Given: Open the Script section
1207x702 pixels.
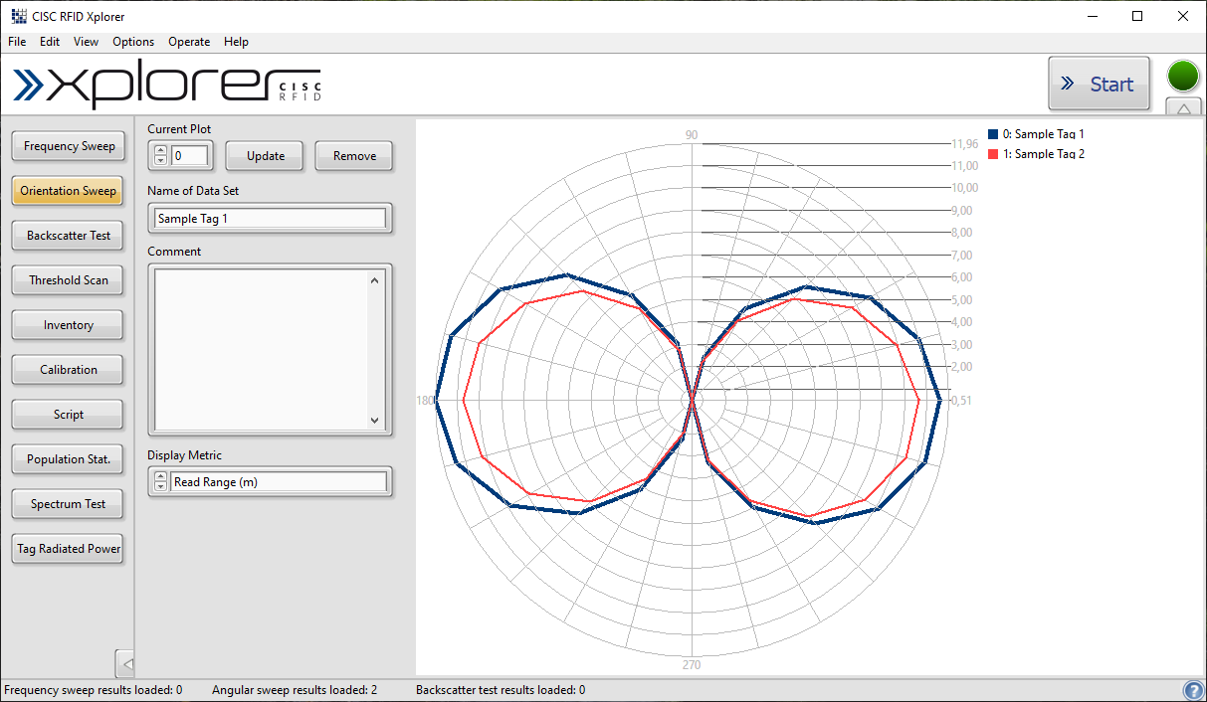Looking at the screenshot, I should pyautogui.click(x=69, y=415).
